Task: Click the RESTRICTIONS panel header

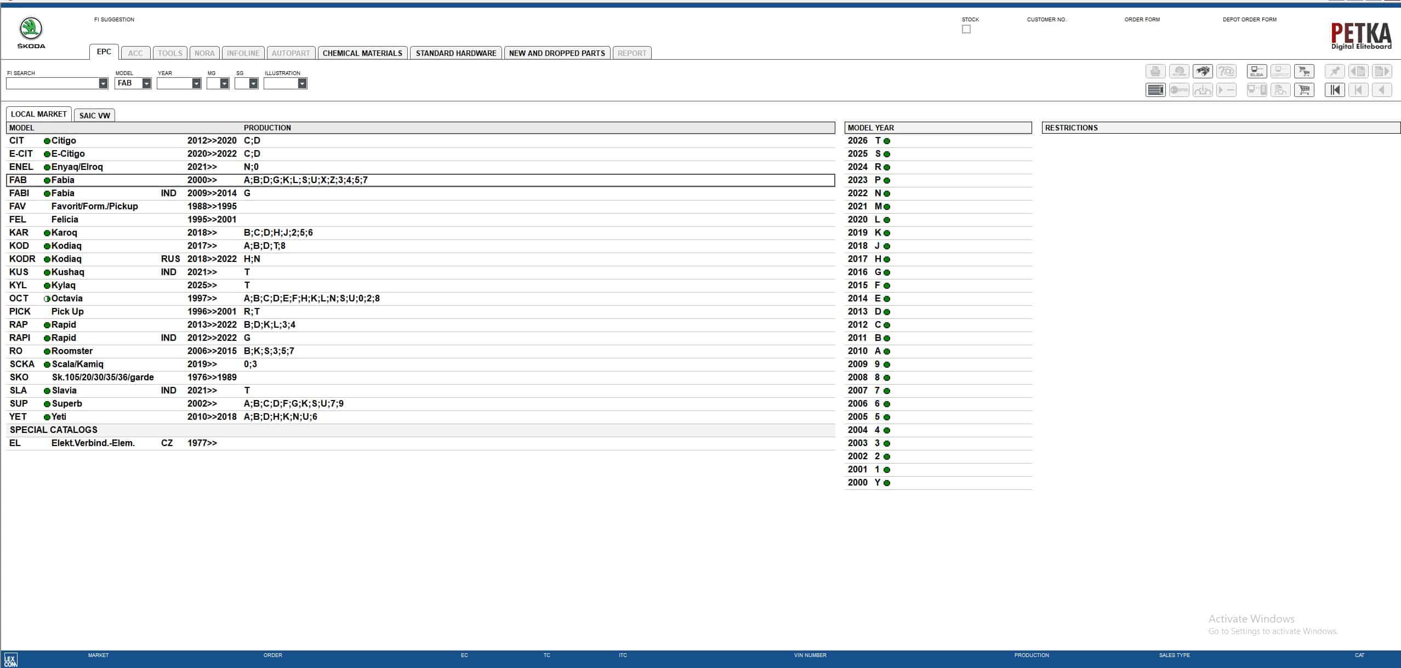Action: pos(1221,128)
